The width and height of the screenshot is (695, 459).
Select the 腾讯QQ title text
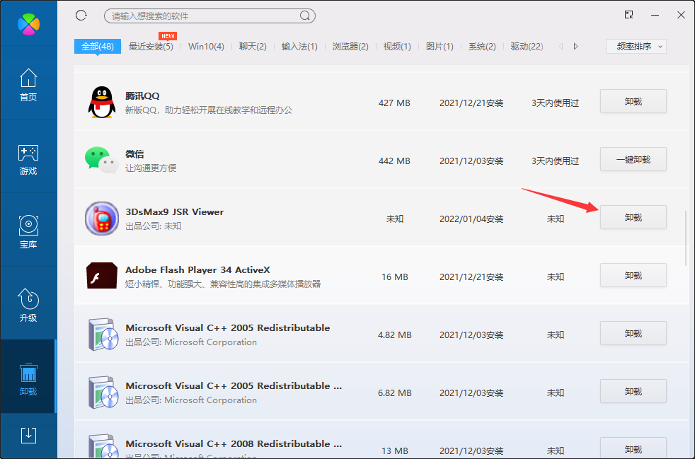(142, 95)
